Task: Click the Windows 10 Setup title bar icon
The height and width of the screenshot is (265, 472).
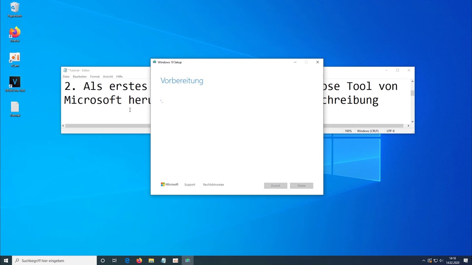Action: 155,62
